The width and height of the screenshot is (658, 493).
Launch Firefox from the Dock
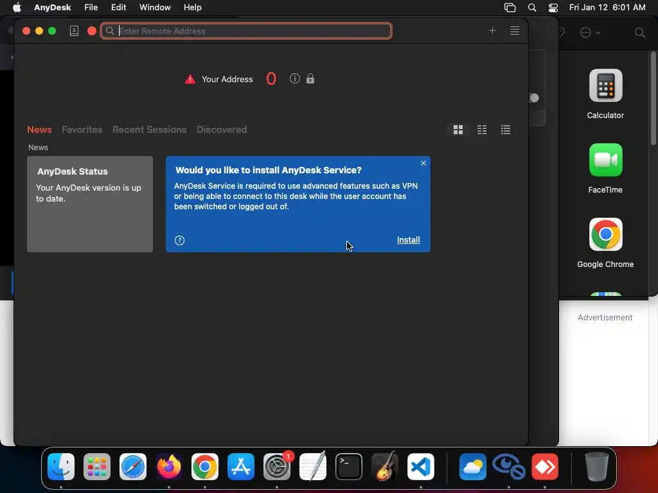point(169,467)
